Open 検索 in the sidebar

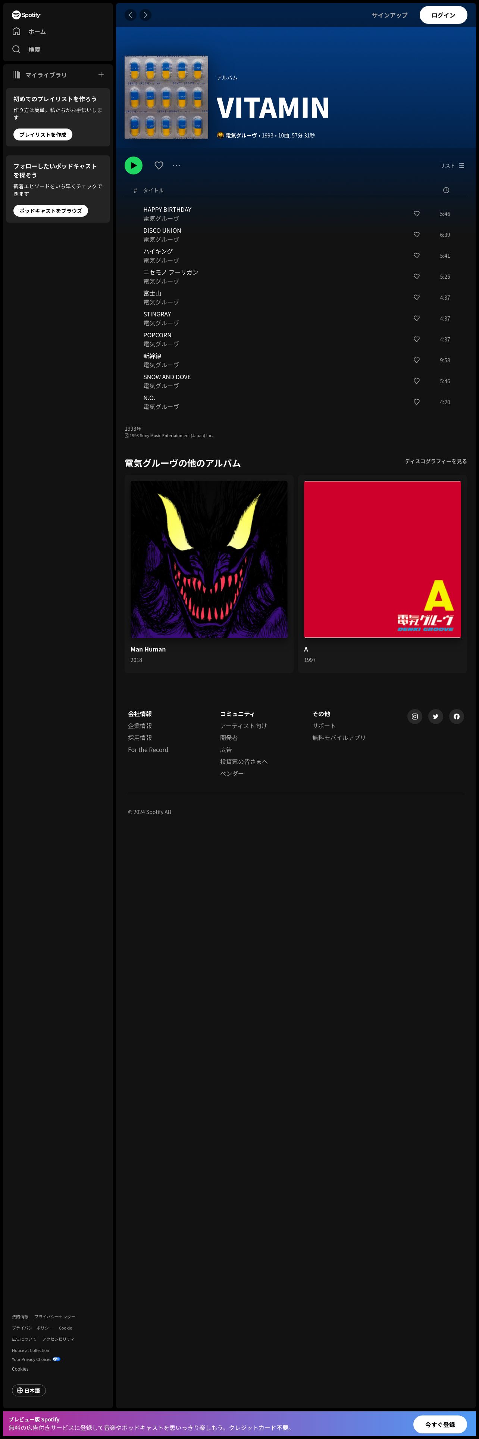pyautogui.click(x=26, y=50)
